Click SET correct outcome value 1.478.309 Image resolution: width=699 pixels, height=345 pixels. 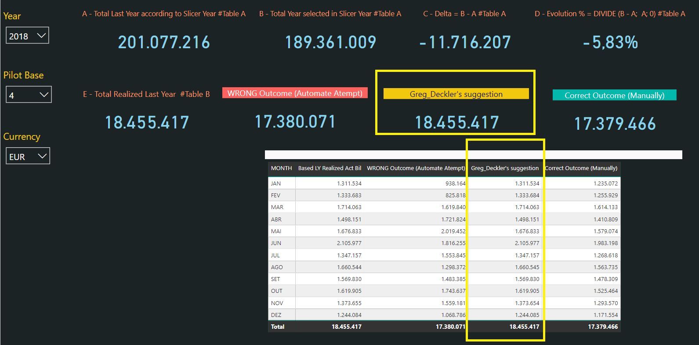[x=605, y=279]
